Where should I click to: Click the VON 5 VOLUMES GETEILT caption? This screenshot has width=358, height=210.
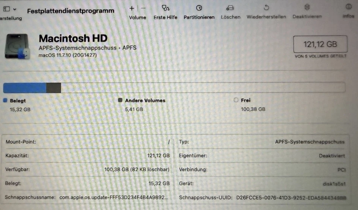click(x=321, y=56)
